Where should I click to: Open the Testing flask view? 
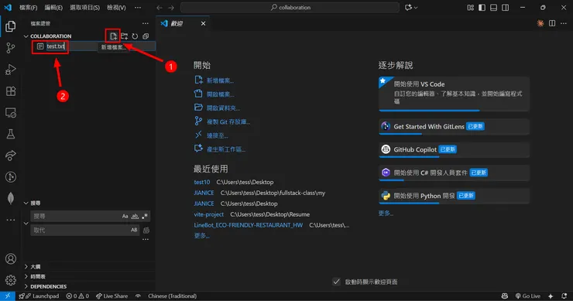[11, 134]
